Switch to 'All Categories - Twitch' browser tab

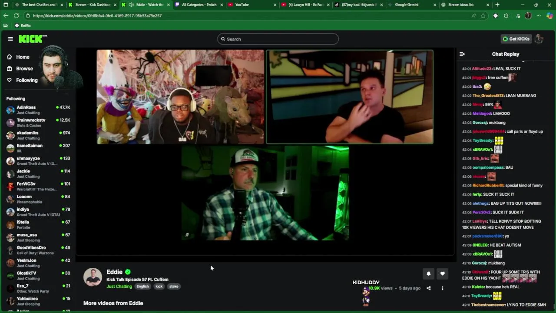click(199, 5)
